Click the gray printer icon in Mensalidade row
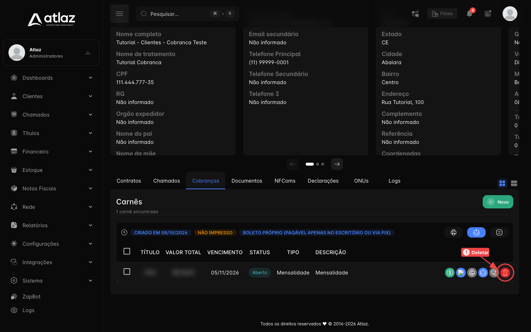Screen dimensions: 531x332 472,273
